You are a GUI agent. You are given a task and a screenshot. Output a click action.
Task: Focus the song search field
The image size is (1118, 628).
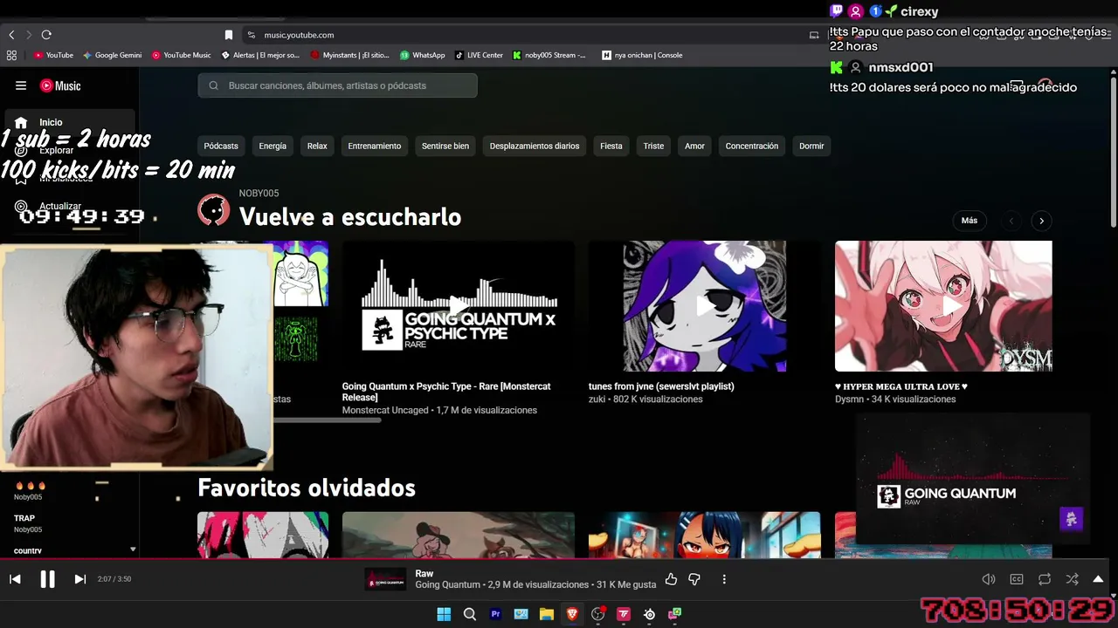pyautogui.click(x=337, y=85)
